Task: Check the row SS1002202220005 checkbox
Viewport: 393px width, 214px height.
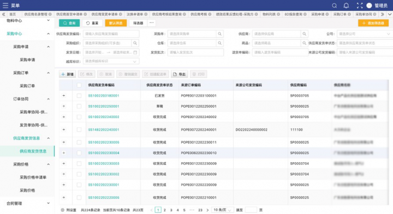Action: point(79,198)
